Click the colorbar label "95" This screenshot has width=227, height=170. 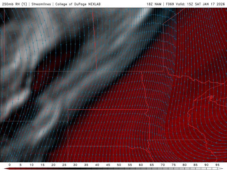[x=217, y=165]
